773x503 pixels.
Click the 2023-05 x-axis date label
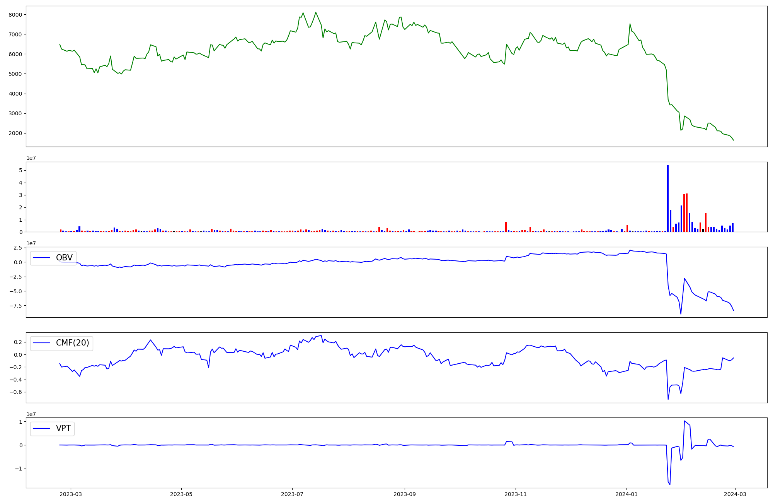point(181,494)
